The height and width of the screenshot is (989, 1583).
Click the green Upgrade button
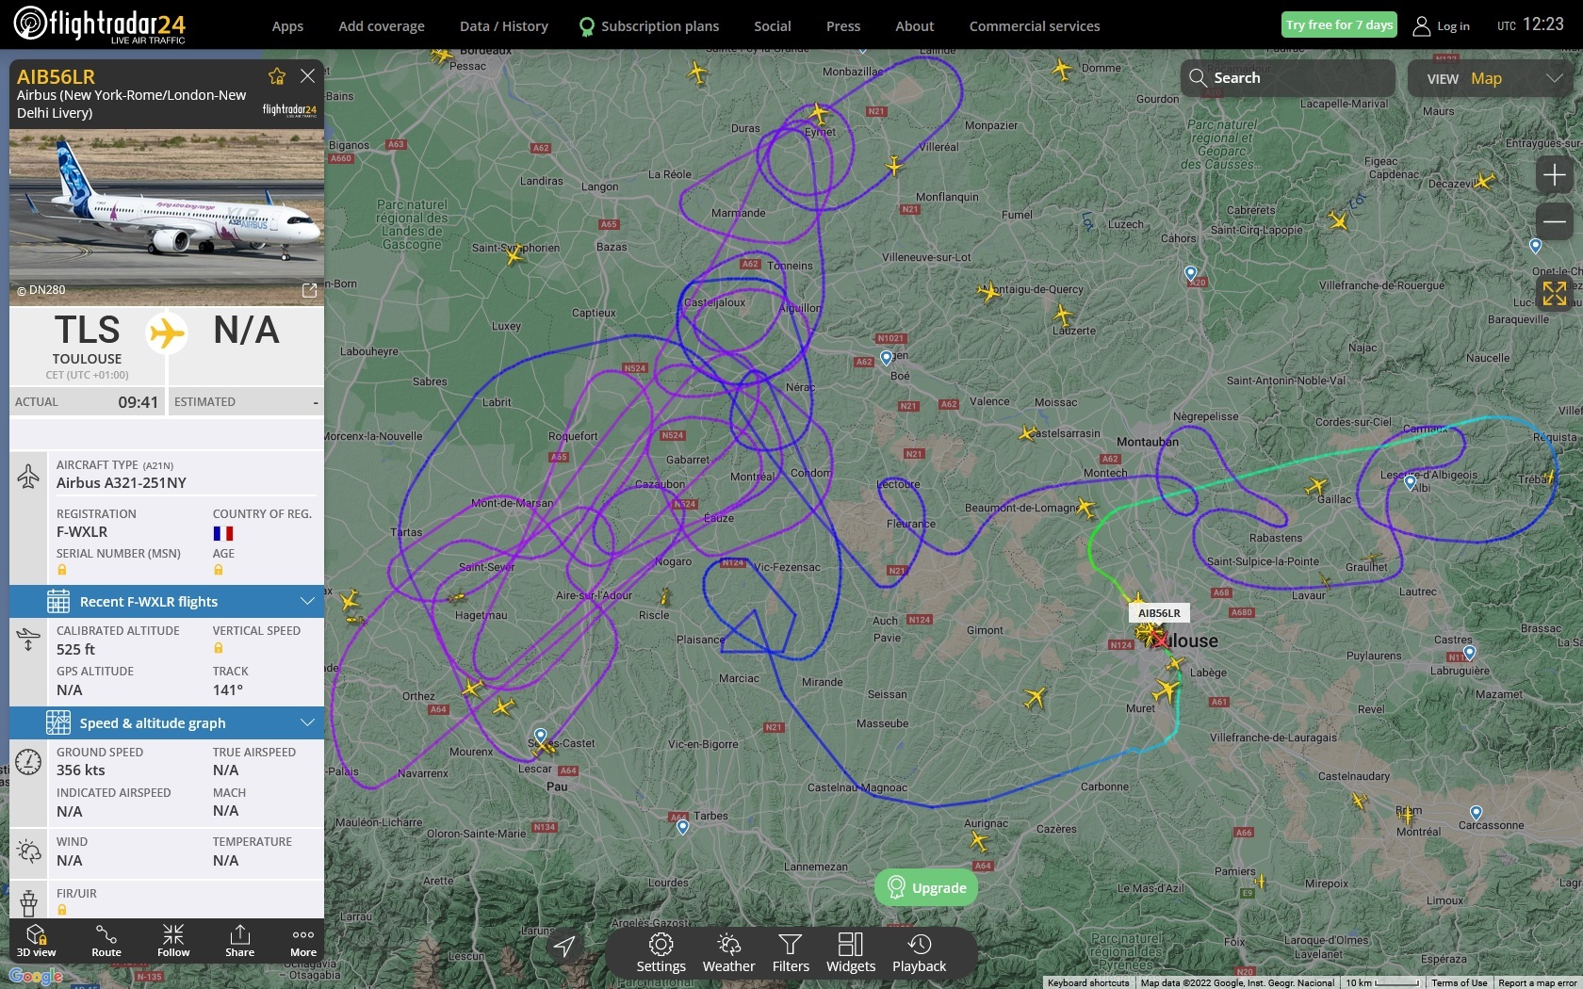[926, 887]
